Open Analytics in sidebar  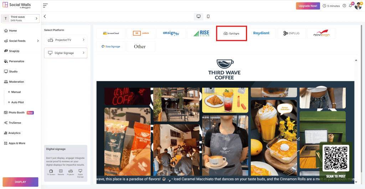(12, 133)
